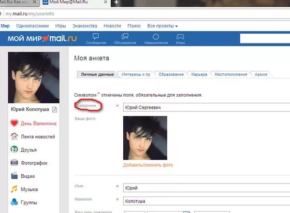
Task: Open the Знакомства link in top bar
Action: pos(85,26)
